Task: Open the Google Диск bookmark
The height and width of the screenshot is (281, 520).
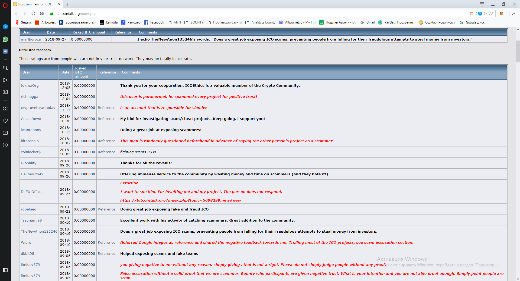Action: 472,22
